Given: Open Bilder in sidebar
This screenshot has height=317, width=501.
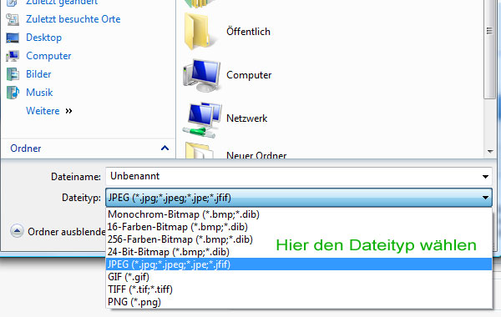Looking at the screenshot, I should coord(38,74).
